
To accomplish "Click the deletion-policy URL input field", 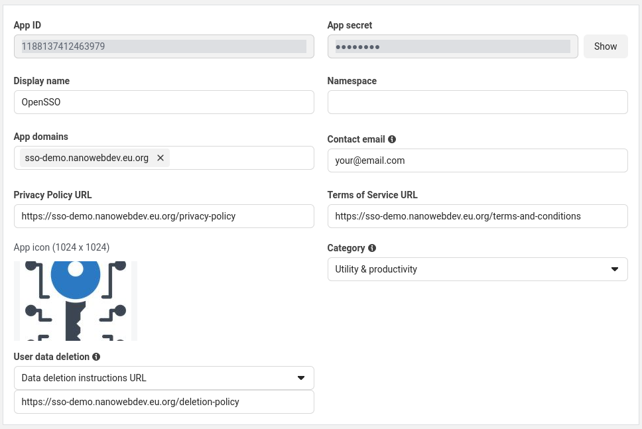I will 163,402.
